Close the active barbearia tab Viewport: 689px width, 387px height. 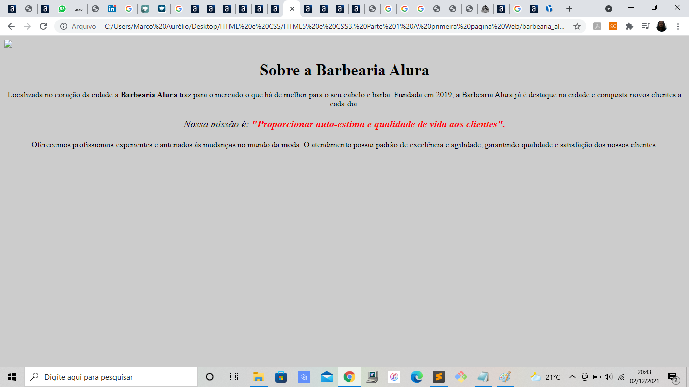tap(292, 9)
